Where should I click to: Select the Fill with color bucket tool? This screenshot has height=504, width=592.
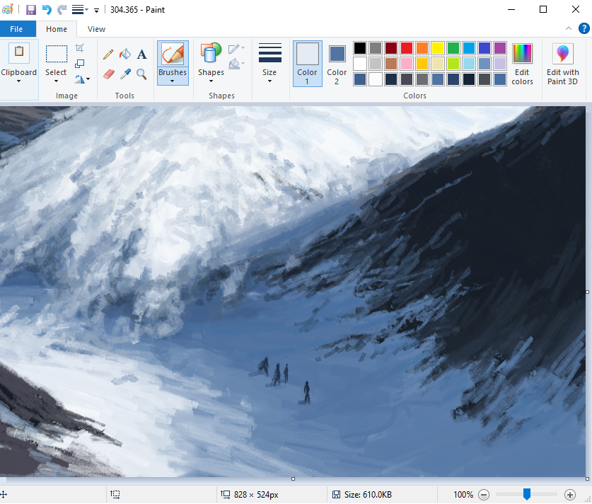tap(125, 55)
